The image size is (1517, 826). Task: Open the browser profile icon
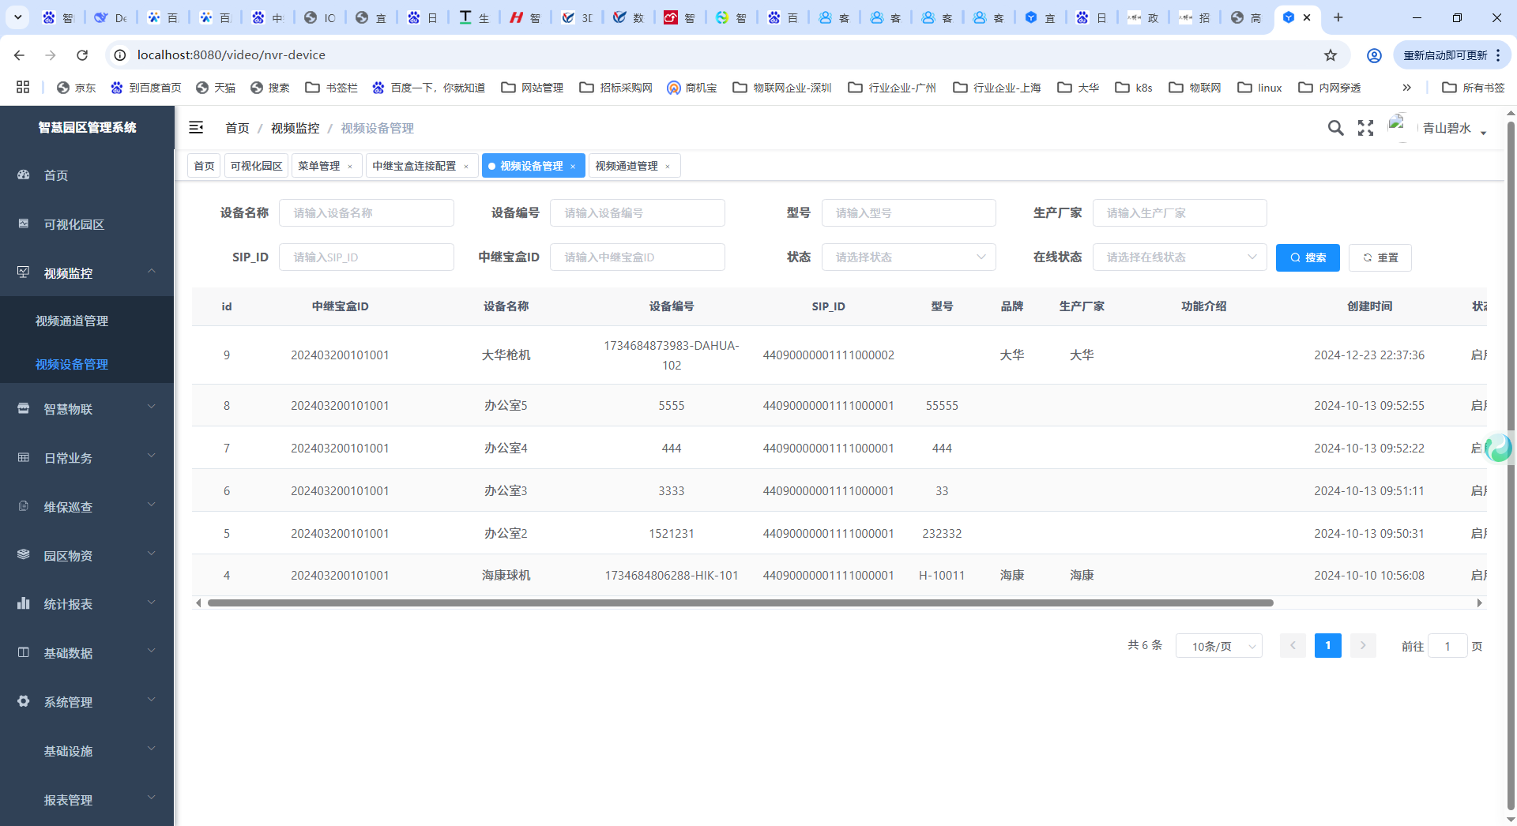click(1374, 55)
